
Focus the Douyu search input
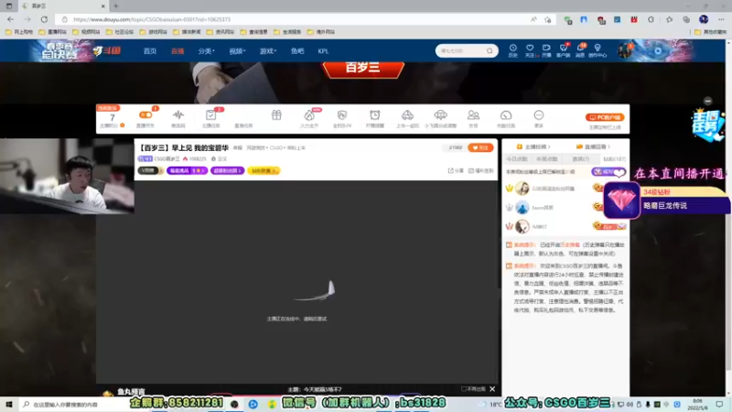coord(461,50)
